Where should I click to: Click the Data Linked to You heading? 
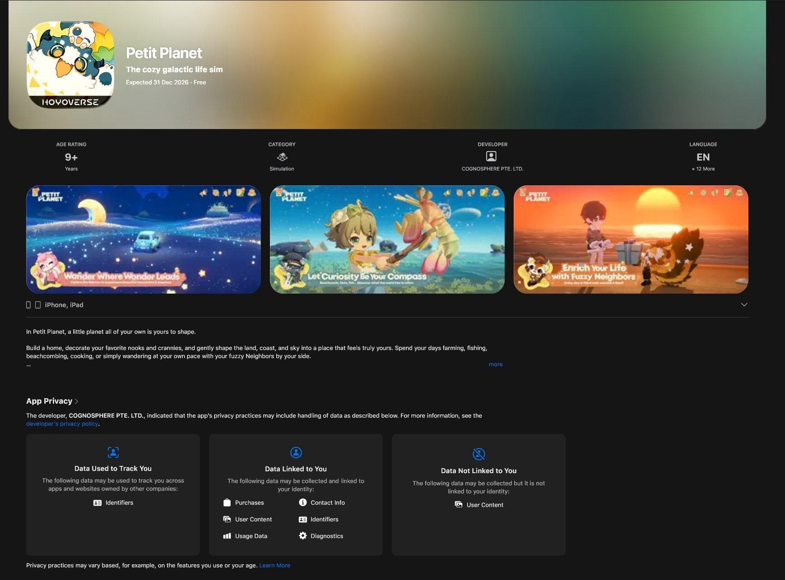pos(296,469)
